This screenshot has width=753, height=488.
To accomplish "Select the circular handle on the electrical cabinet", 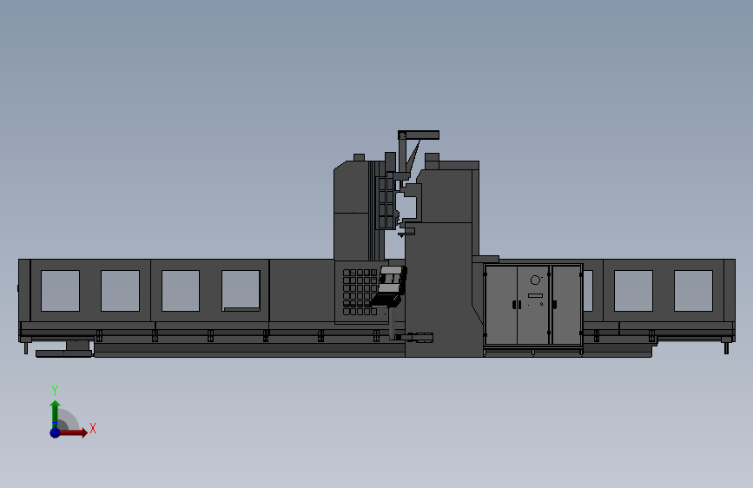I will [x=536, y=280].
